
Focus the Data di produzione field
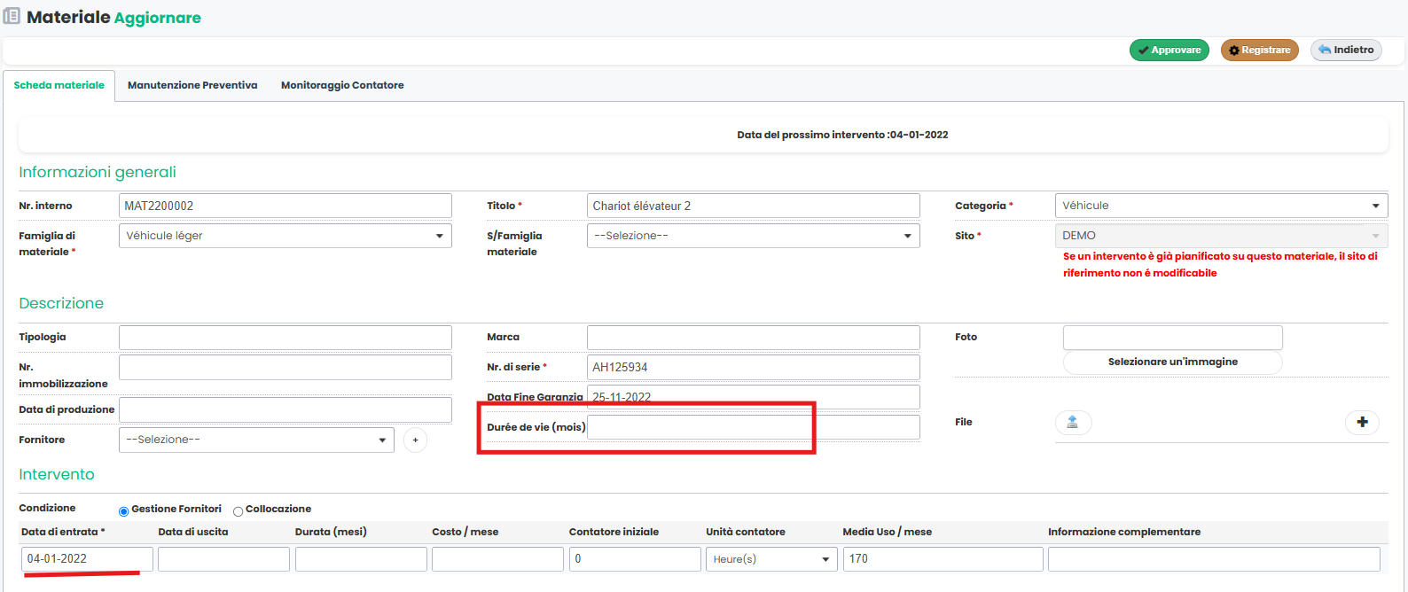click(285, 409)
